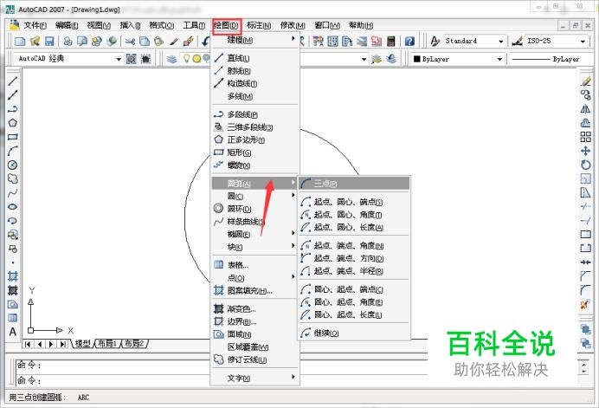
Task: Open the ByLayer linetype selector
Action: (551, 59)
